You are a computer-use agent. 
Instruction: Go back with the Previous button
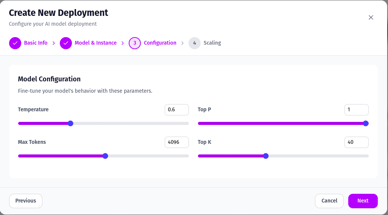[x=26, y=201]
